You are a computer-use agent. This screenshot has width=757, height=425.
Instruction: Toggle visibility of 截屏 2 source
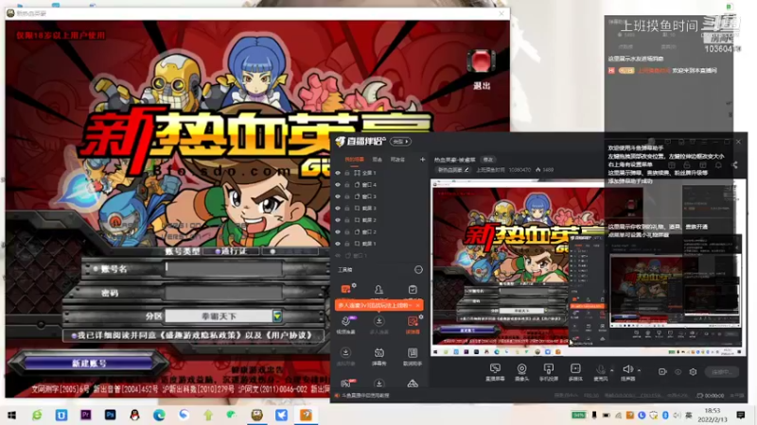(338, 220)
